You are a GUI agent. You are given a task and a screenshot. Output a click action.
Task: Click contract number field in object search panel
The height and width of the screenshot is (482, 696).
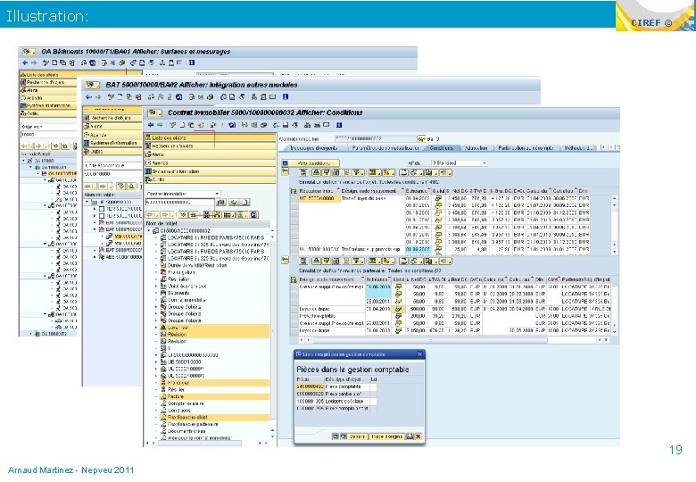tap(180, 203)
